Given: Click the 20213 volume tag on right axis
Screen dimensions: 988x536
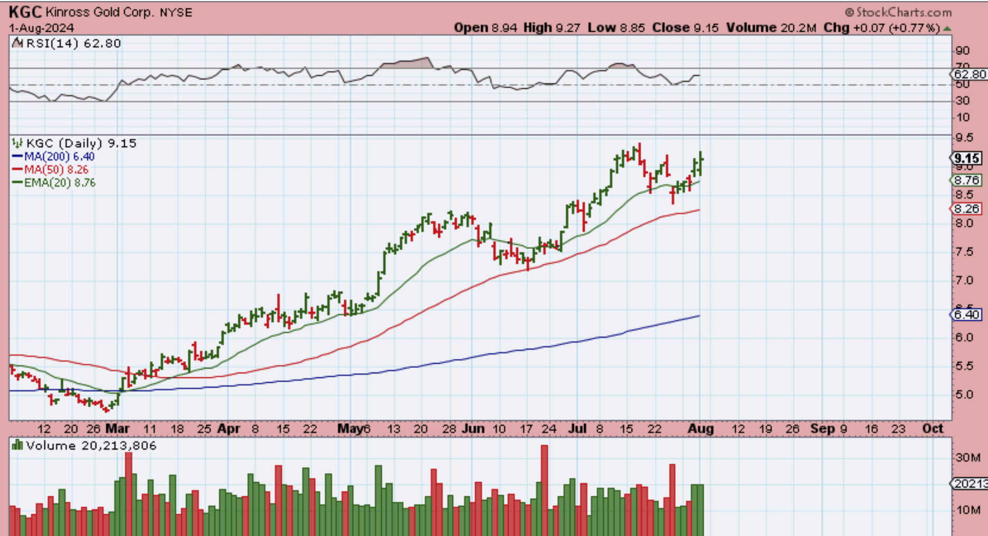Looking at the screenshot, I should [970, 484].
